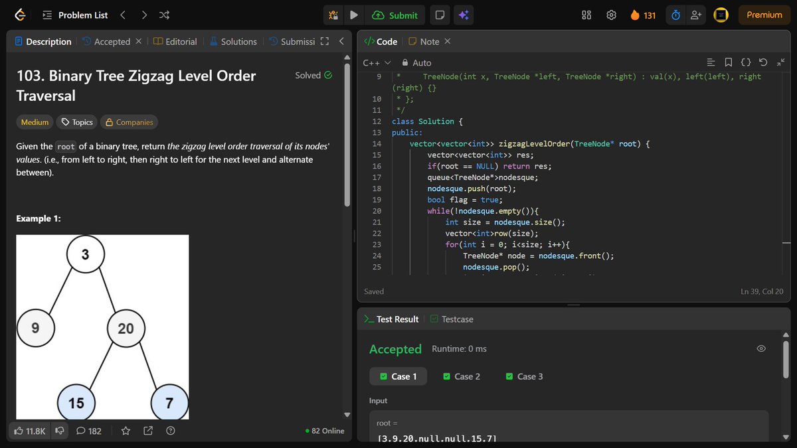Open the Solutions tab

pos(233,41)
